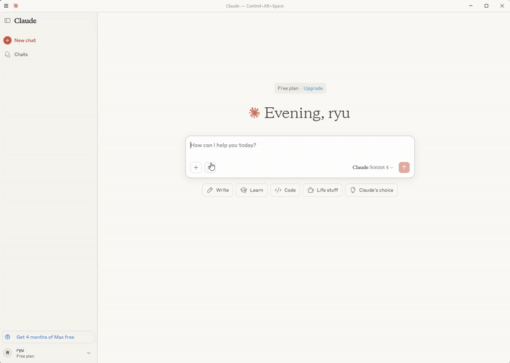Open the hamburger menu in title bar

(6, 6)
